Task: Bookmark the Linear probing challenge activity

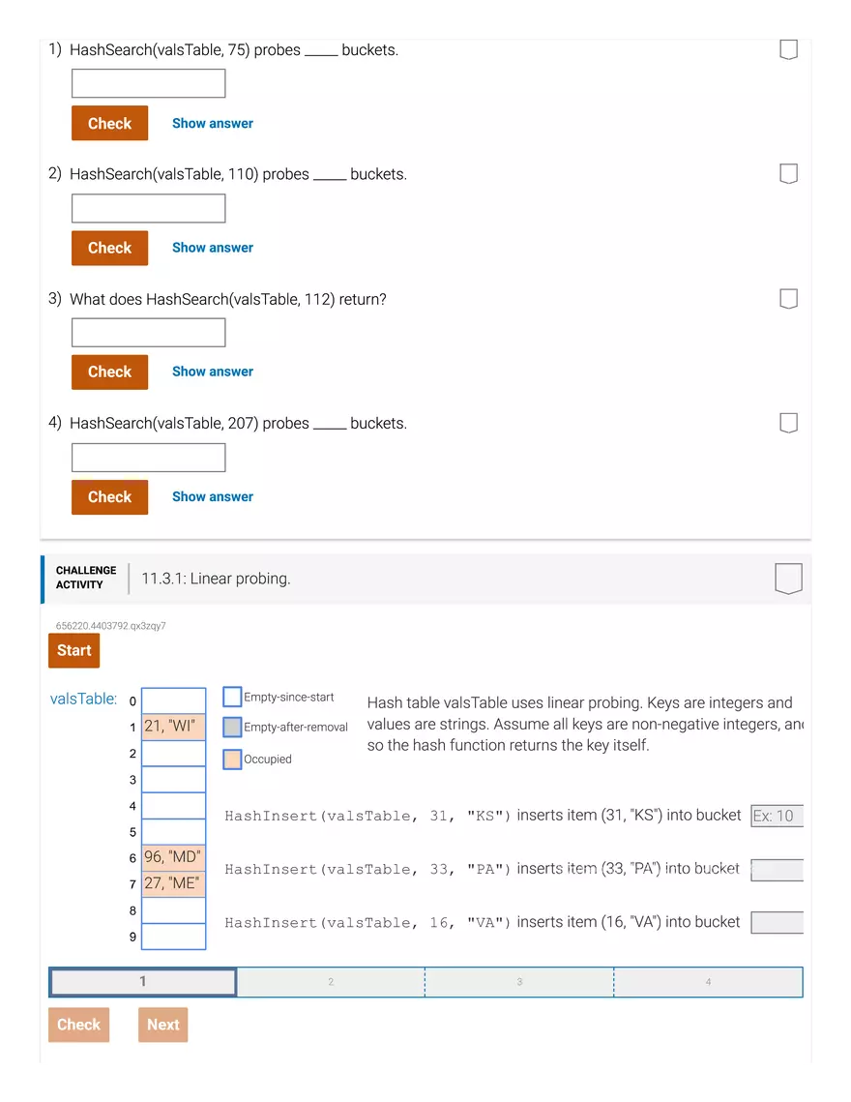Action: click(788, 577)
